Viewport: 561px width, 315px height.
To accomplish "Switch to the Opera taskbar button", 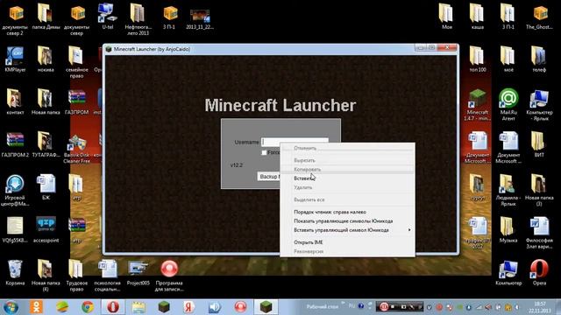I will (x=113, y=307).
